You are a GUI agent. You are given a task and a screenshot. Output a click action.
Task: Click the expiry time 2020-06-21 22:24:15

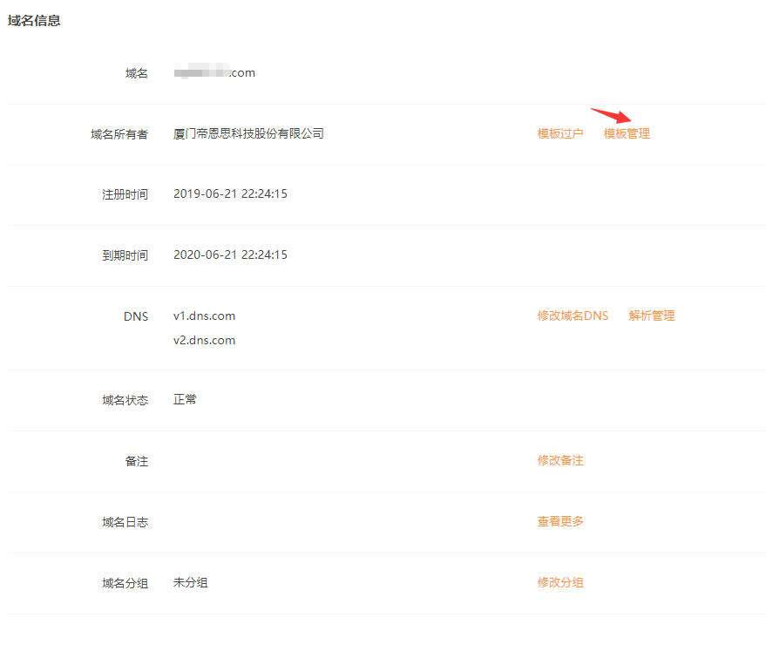(x=230, y=254)
